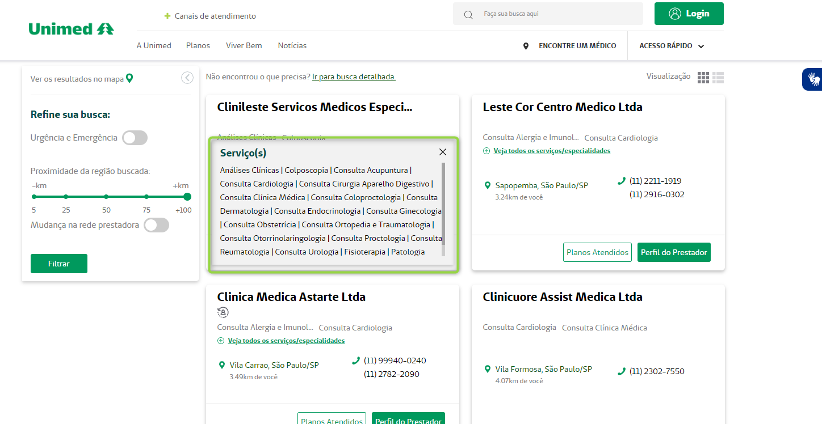Click the search magnifier icon
The height and width of the screenshot is (424, 822).
pos(468,15)
